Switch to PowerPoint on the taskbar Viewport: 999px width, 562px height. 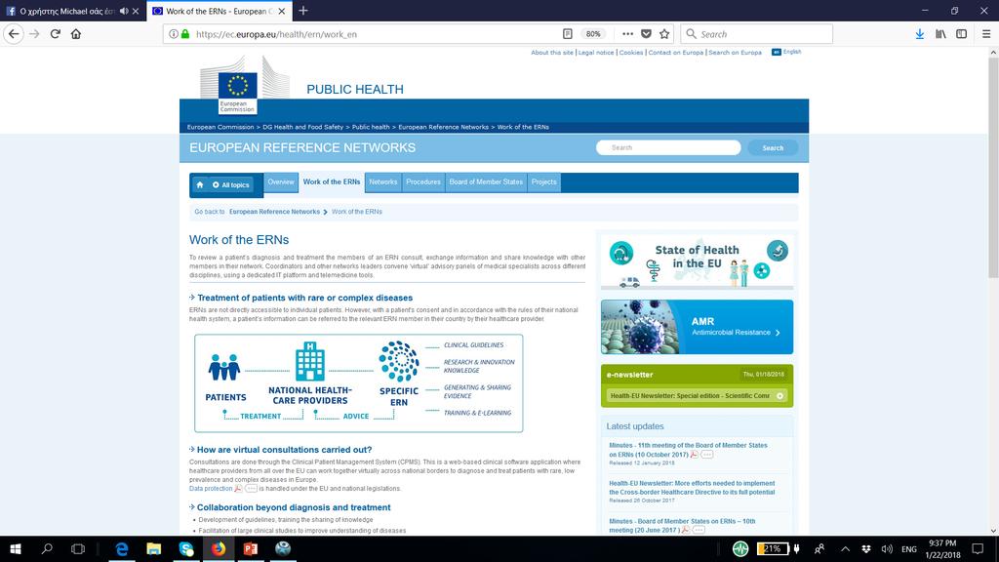251,548
